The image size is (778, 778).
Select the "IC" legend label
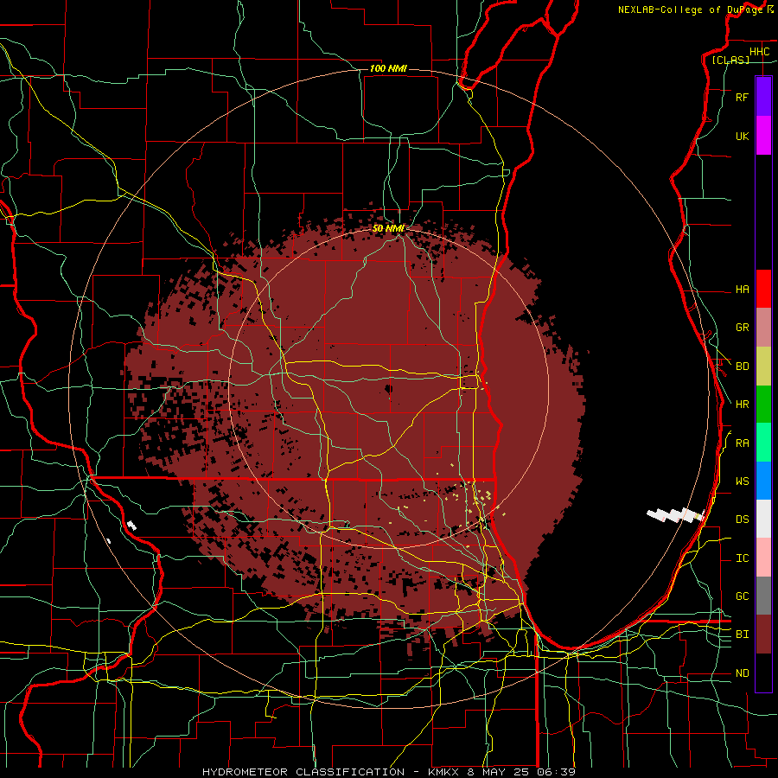[x=742, y=558]
